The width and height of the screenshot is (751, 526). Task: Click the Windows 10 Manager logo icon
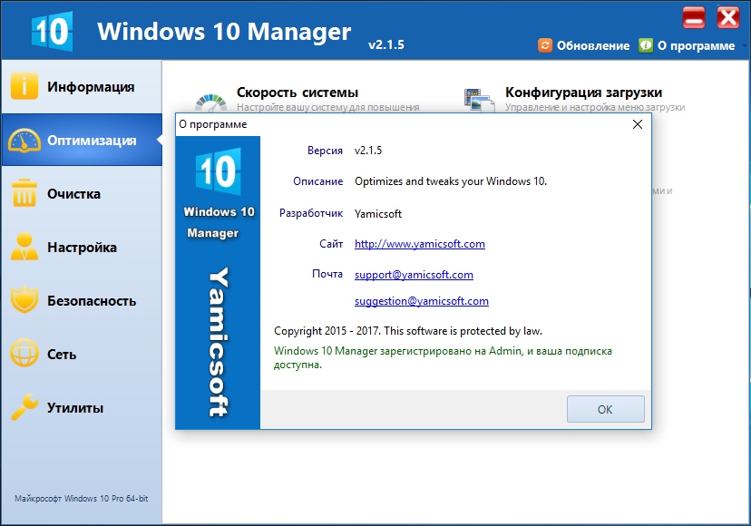click(x=53, y=31)
